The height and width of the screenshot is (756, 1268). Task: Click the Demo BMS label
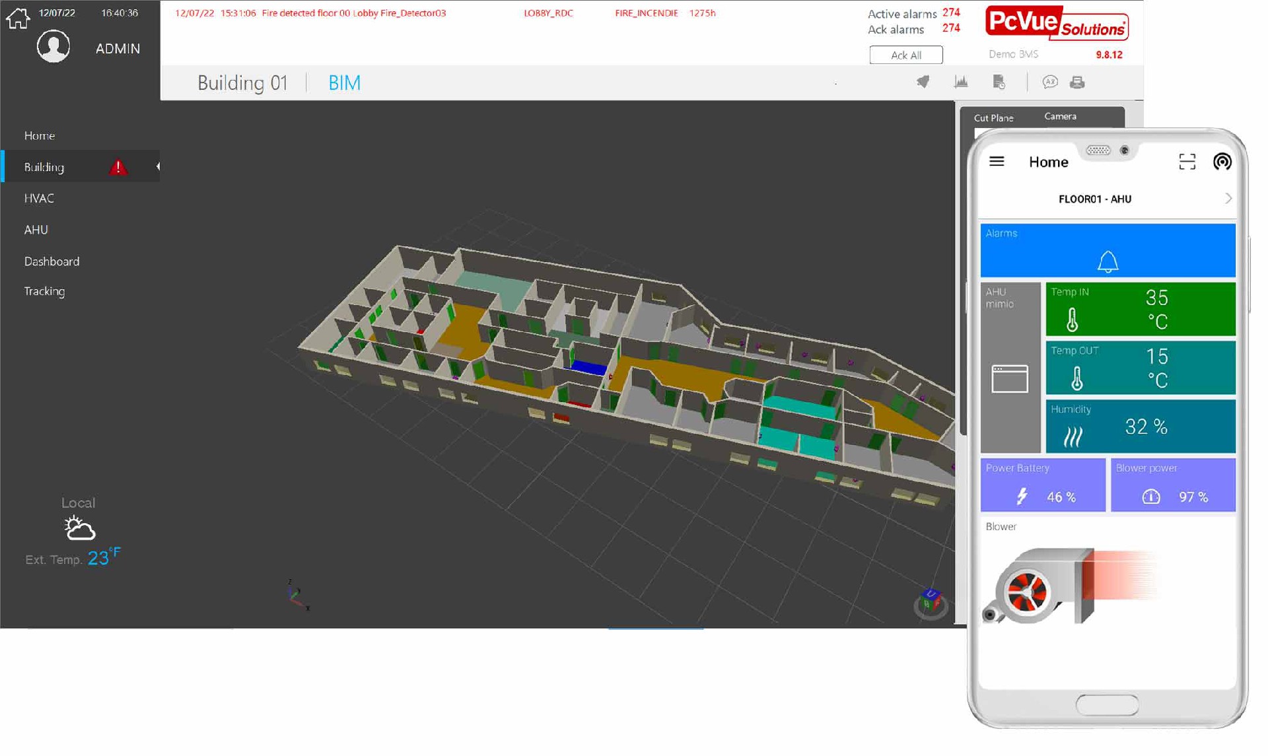[x=1013, y=54]
